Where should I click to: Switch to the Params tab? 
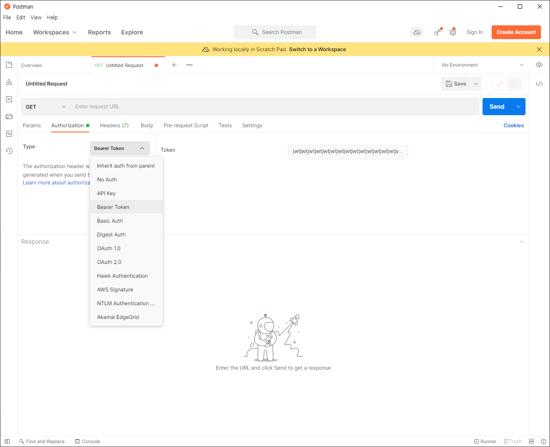[x=32, y=126]
